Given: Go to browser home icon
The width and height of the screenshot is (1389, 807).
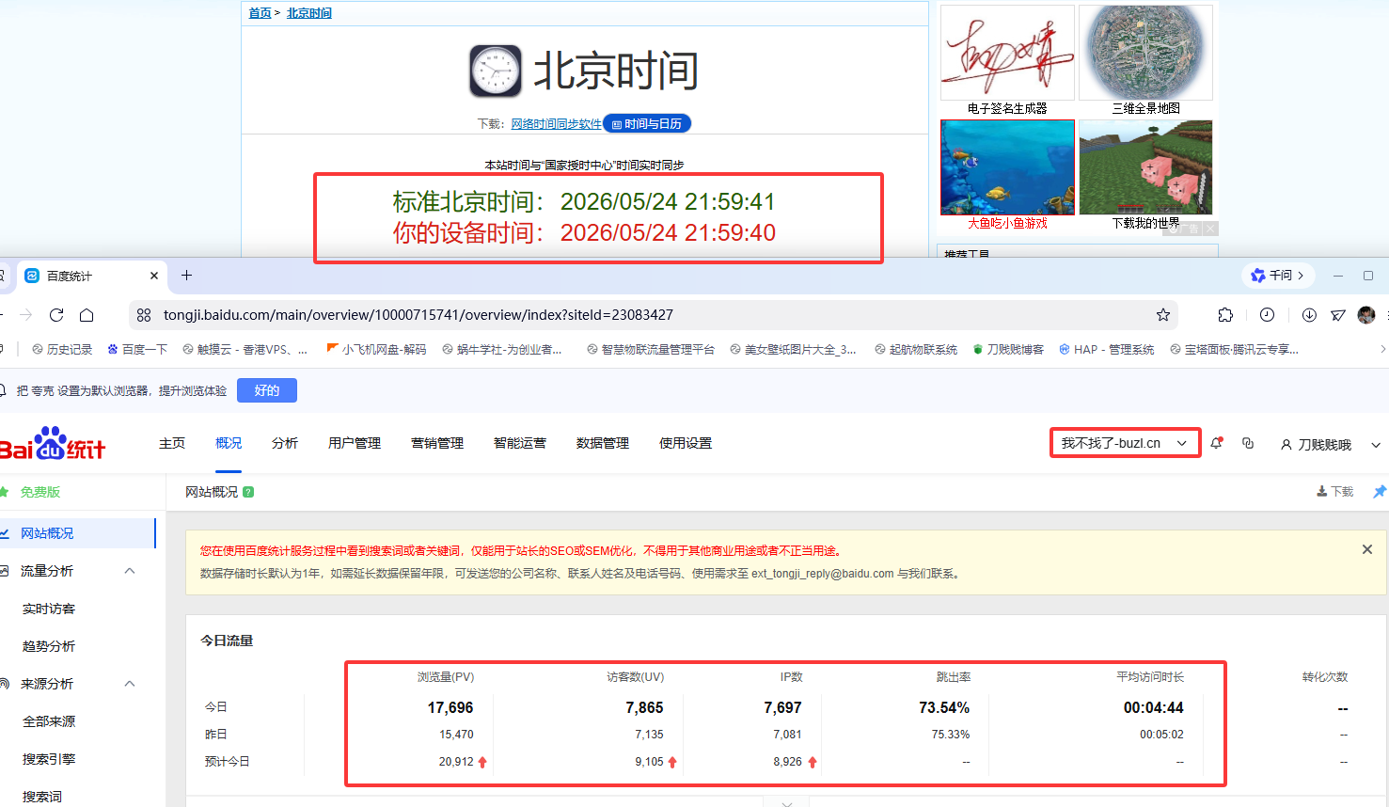Looking at the screenshot, I should click(x=87, y=315).
